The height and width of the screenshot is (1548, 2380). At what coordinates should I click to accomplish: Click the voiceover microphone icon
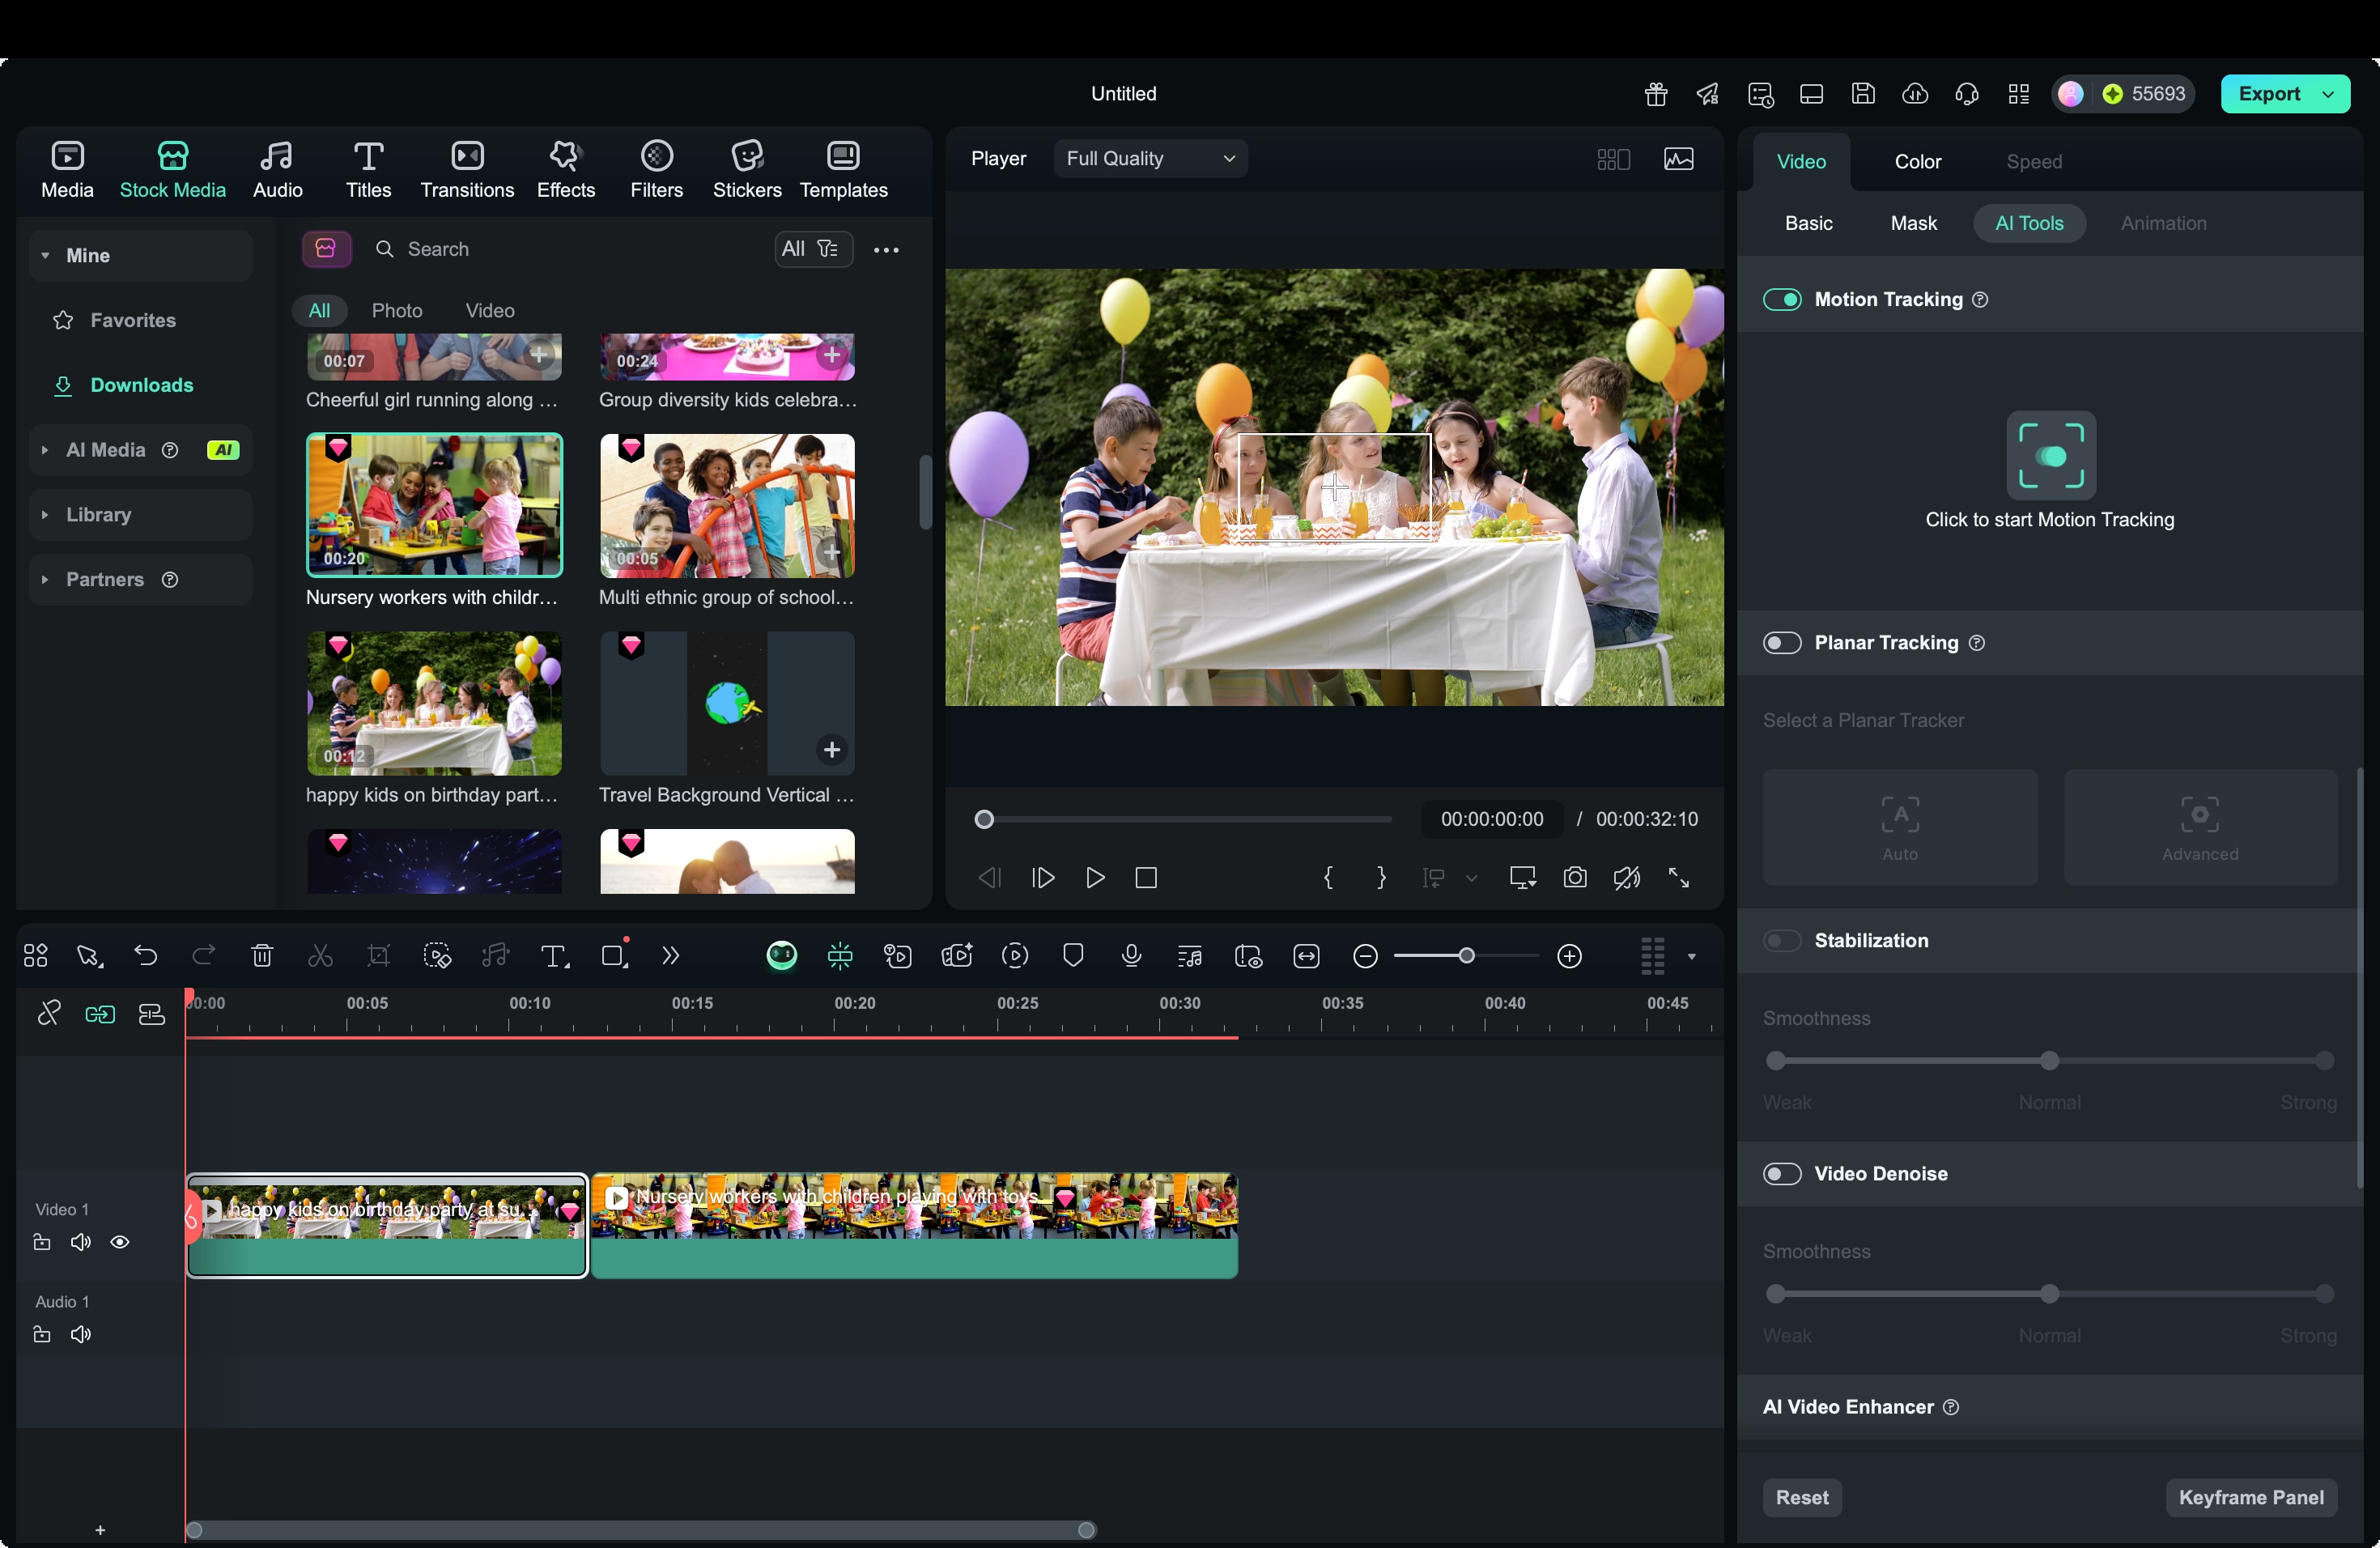[x=1132, y=956]
